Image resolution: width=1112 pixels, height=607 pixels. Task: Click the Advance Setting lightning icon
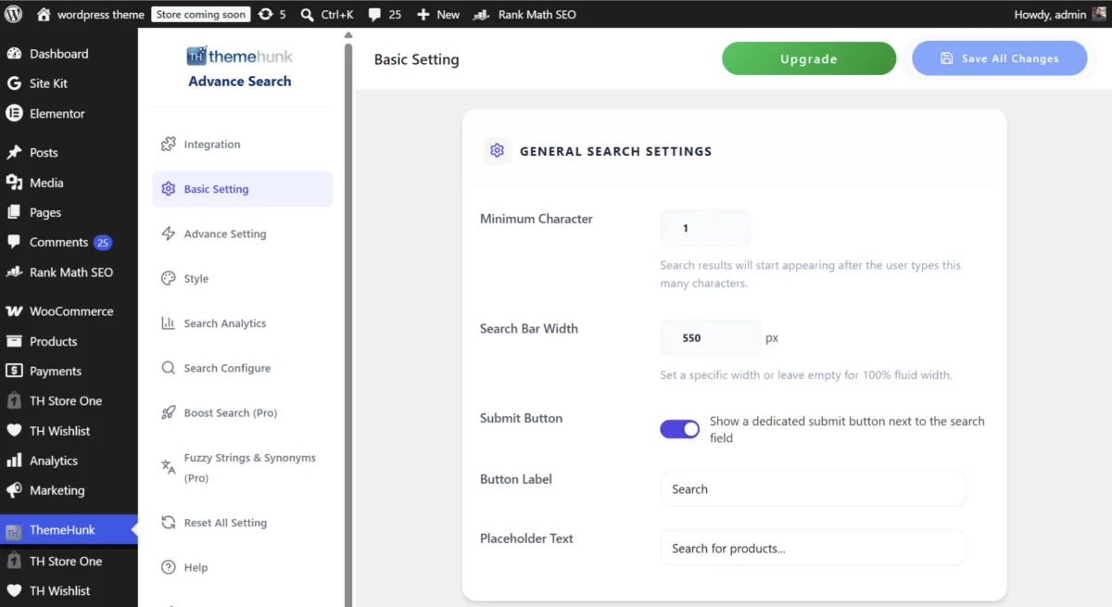tap(168, 234)
